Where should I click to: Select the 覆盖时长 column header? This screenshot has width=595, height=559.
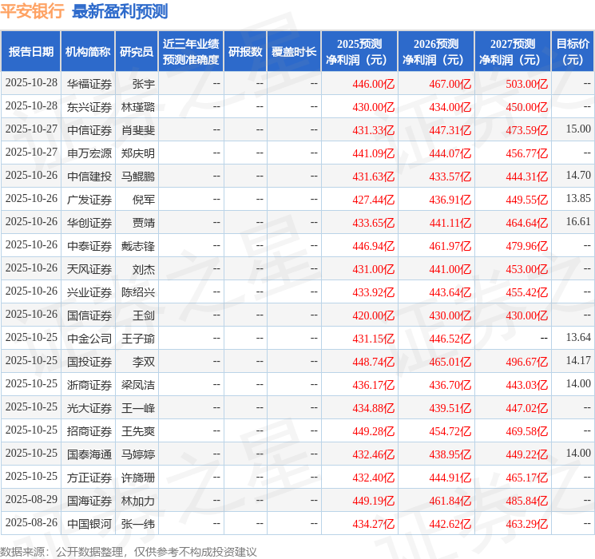294,52
